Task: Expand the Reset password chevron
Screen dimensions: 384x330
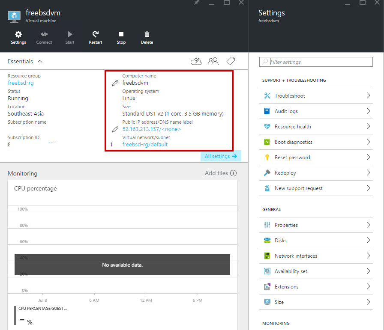Action: point(368,157)
